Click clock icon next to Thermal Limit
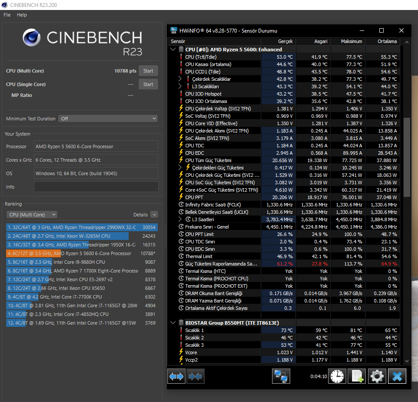This screenshot has width=418, height=402. click(181, 256)
